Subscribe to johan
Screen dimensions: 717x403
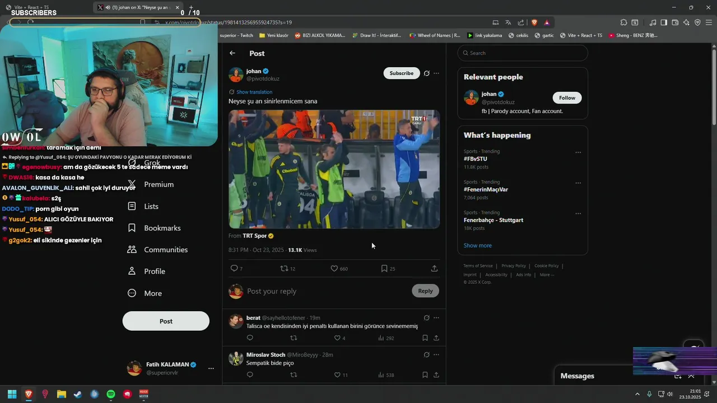tap(402, 73)
